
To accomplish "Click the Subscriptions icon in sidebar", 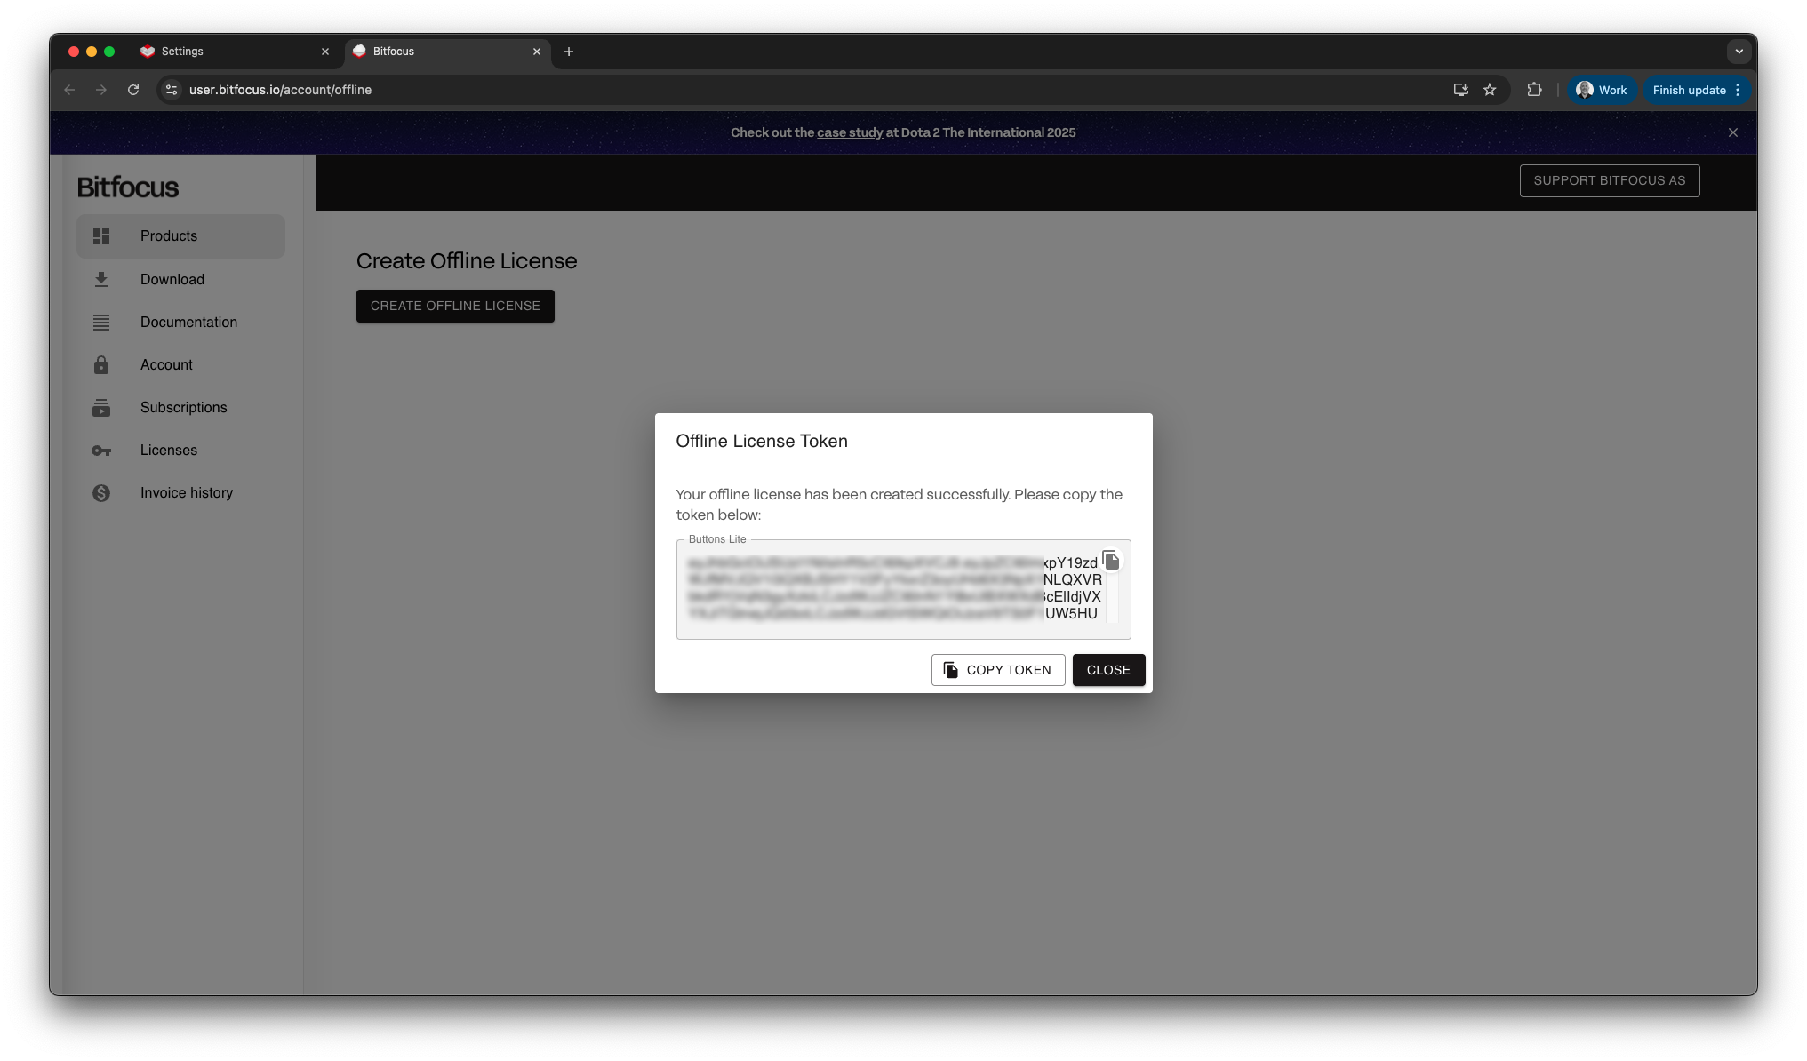I will pos(101,408).
